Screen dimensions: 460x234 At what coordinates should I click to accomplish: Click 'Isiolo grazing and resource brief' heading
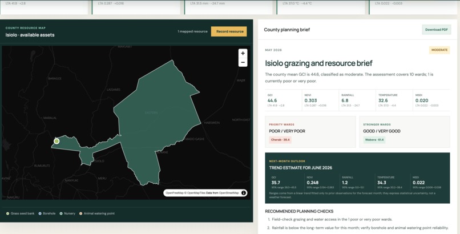[318, 63]
